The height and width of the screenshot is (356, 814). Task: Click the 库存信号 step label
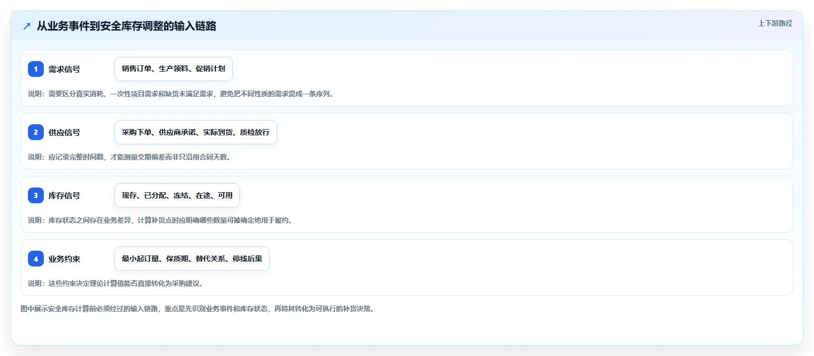tap(64, 195)
